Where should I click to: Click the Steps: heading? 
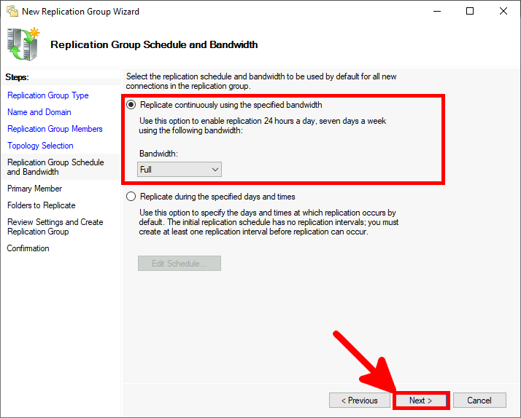(17, 77)
